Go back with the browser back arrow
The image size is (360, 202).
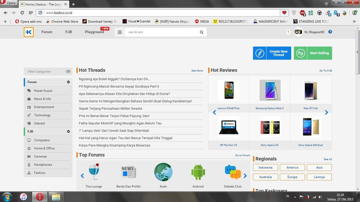click(x=6, y=13)
